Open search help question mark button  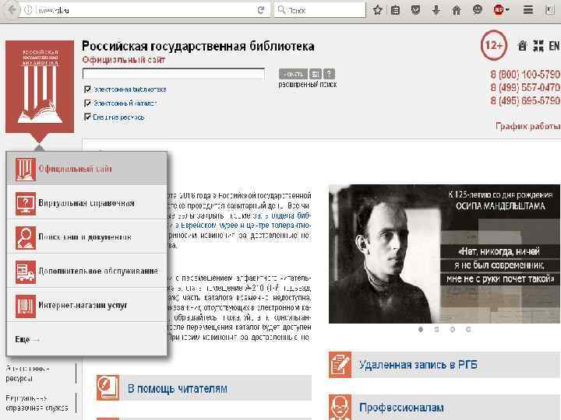tap(329, 74)
